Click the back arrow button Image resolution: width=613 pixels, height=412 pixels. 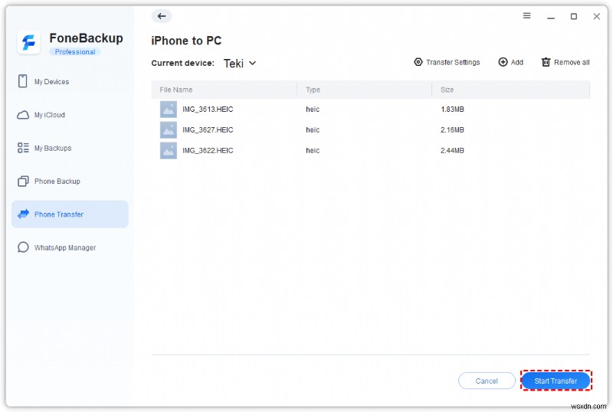click(x=162, y=16)
